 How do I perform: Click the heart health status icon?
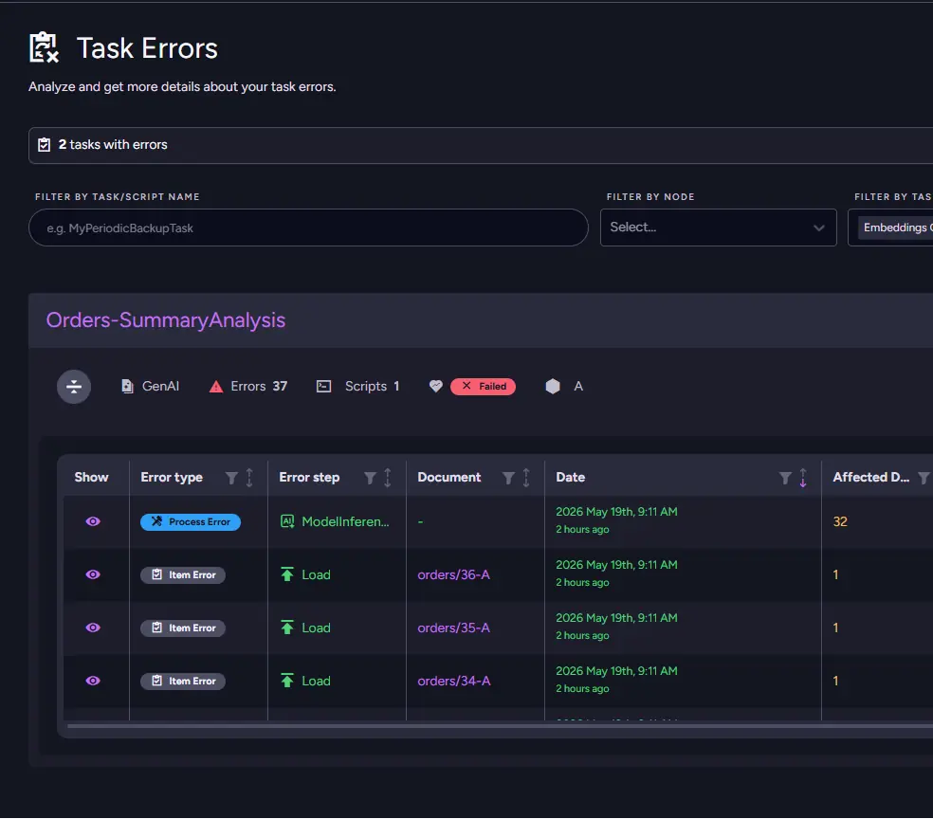tap(435, 386)
